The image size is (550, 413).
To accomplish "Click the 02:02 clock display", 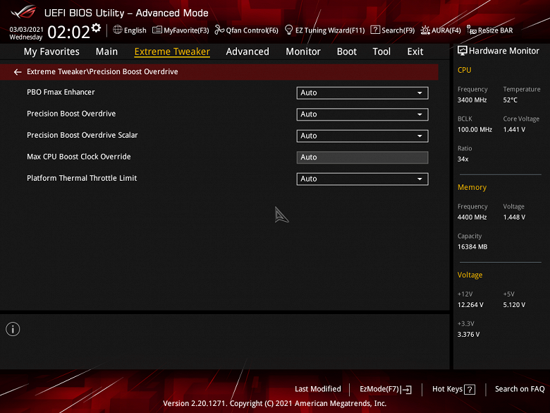I will click(x=68, y=32).
